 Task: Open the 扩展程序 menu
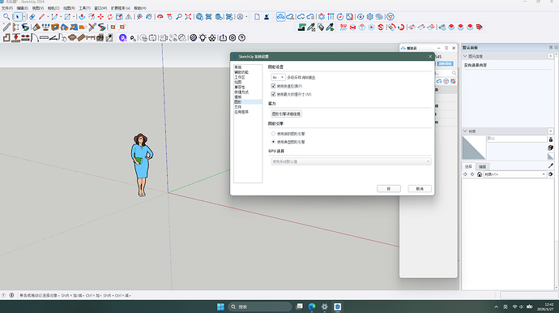click(120, 8)
